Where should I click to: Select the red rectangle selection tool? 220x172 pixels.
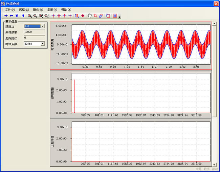click(x=95, y=16)
